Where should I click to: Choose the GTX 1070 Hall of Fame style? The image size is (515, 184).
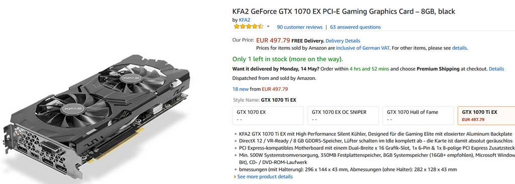pos(418,116)
